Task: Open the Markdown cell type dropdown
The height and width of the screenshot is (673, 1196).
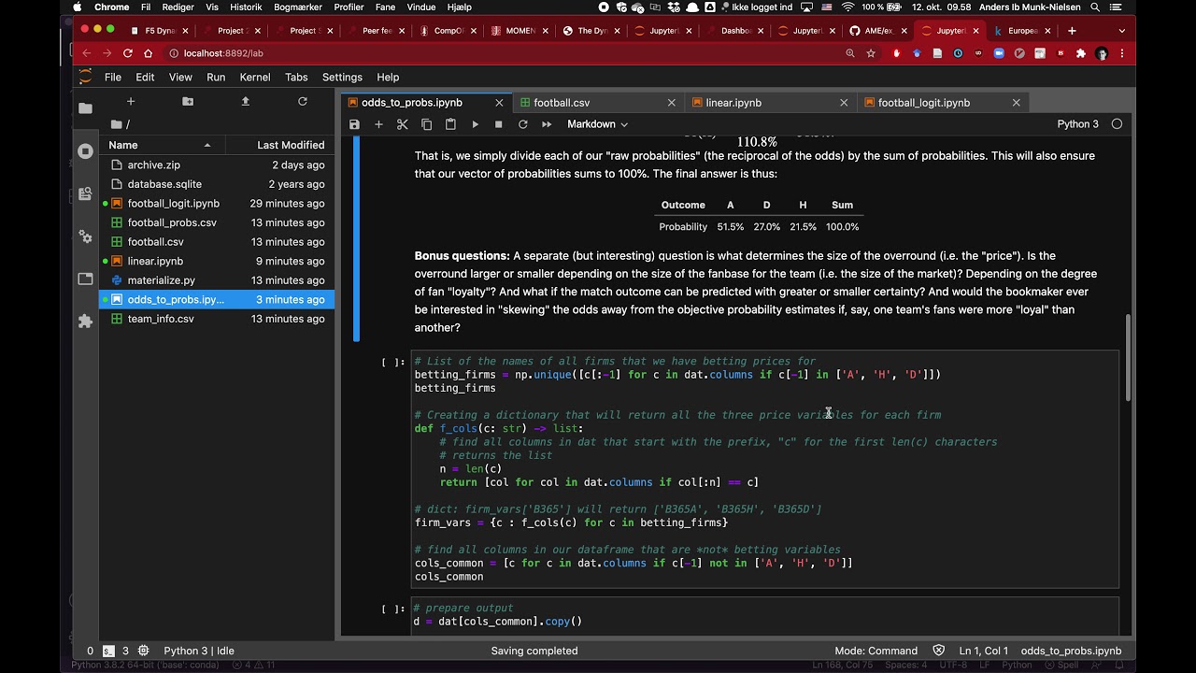Action: click(597, 124)
